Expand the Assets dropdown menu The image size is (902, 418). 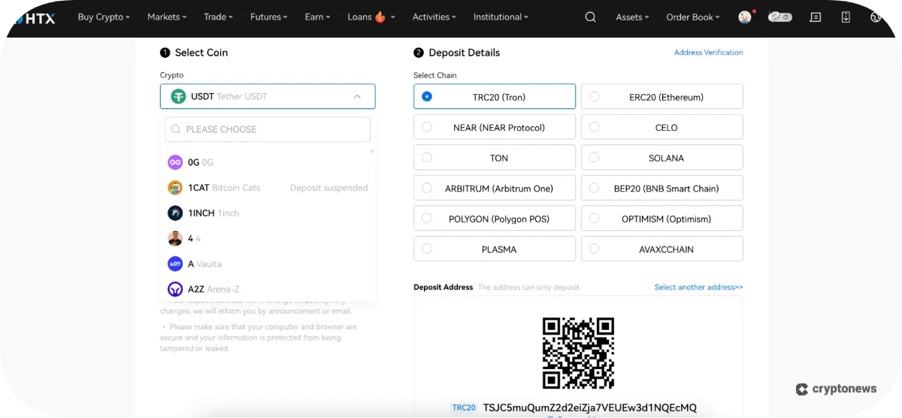[633, 17]
